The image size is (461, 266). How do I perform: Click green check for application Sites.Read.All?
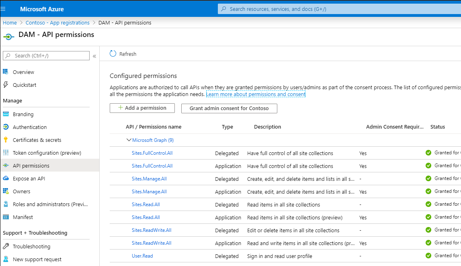428,217
